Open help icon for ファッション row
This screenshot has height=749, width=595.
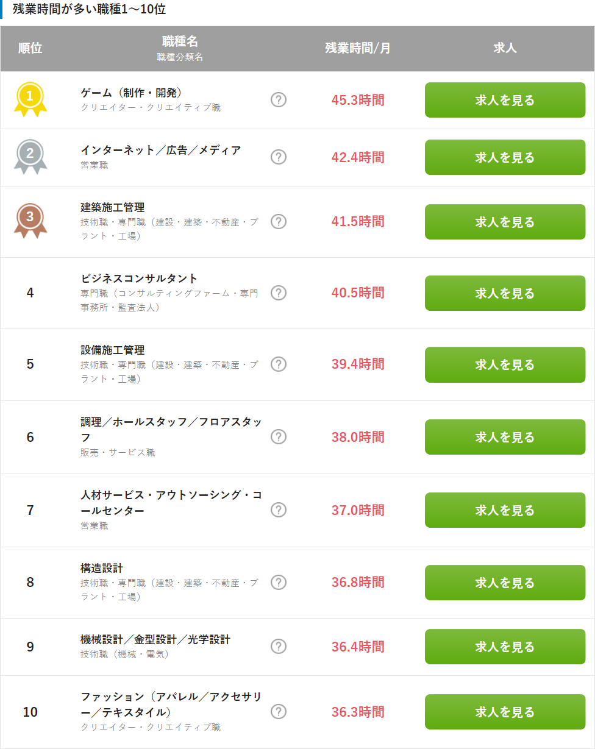point(279,711)
